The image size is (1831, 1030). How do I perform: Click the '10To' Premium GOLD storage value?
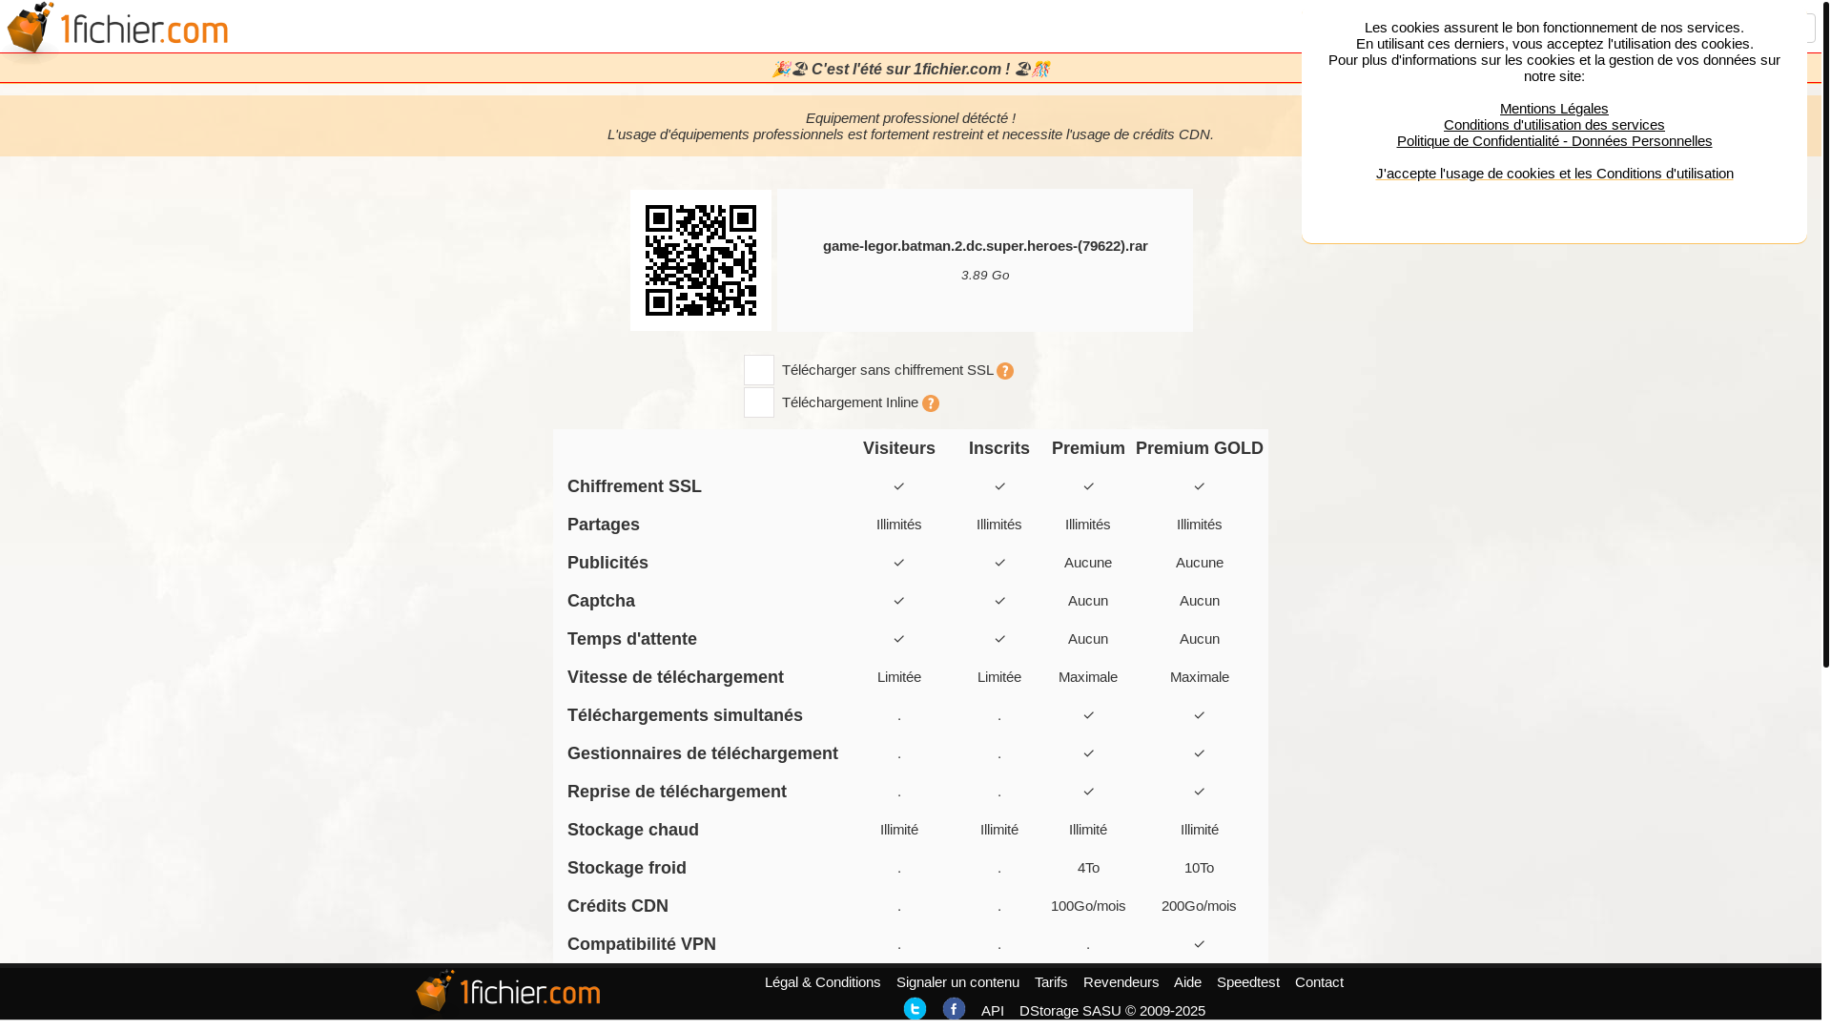(x=1199, y=868)
